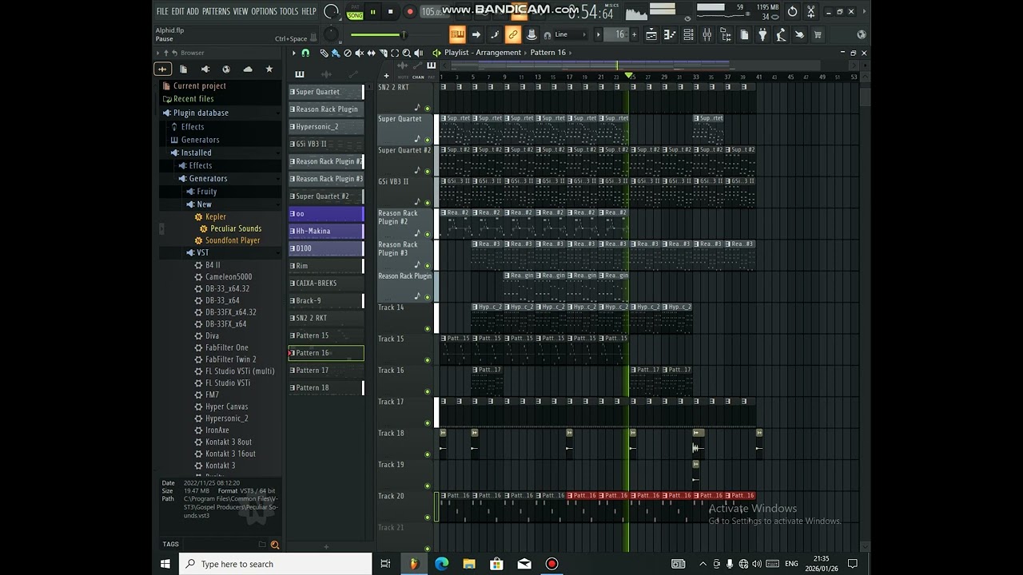
Task: Mute the GSi VB3 II track green light
Action: tap(428, 203)
